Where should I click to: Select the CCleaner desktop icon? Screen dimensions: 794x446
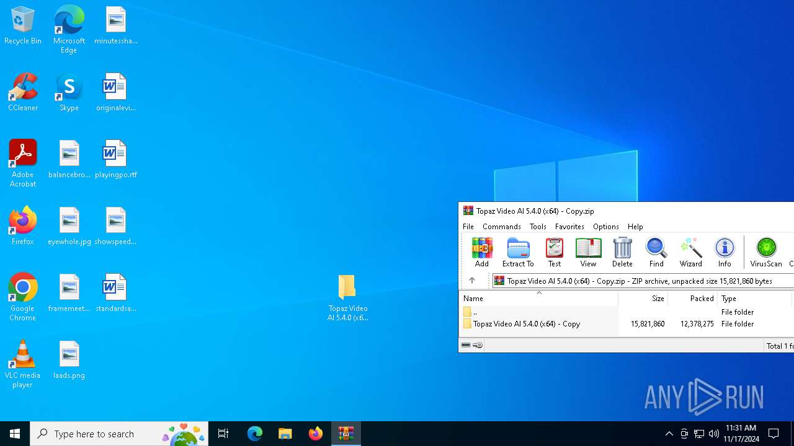[x=23, y=92]
